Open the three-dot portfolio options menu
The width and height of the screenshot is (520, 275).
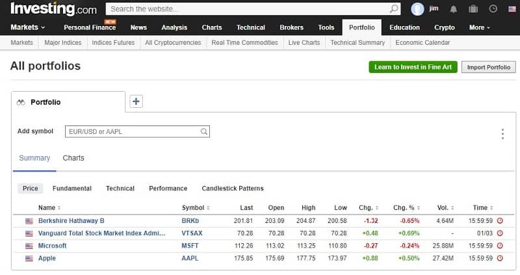(502, 134)
